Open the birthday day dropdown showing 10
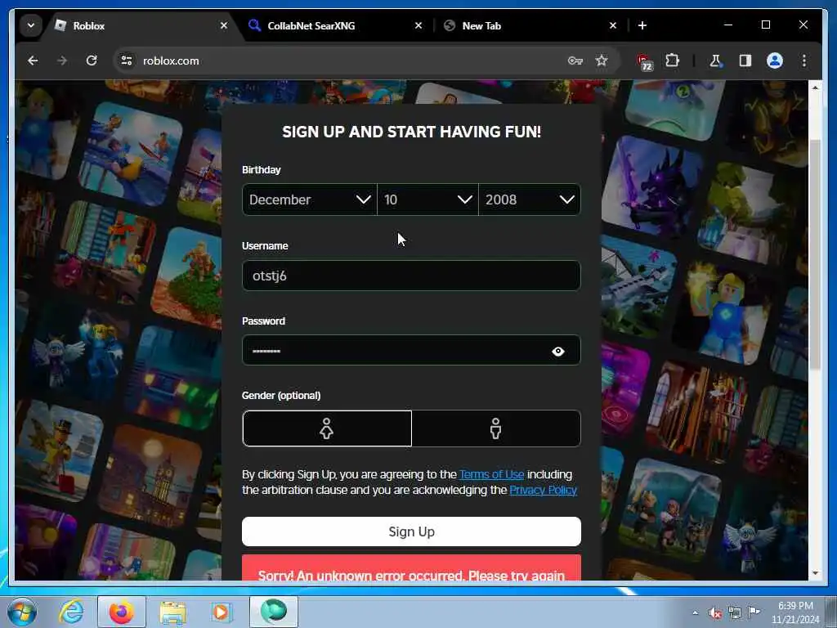The height and width of the screenshot is (628, 837). [x=427, y=200]
